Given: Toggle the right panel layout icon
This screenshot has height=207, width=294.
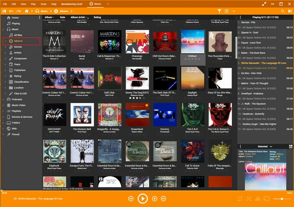Looking at the screenshot, I should (290, 11).
